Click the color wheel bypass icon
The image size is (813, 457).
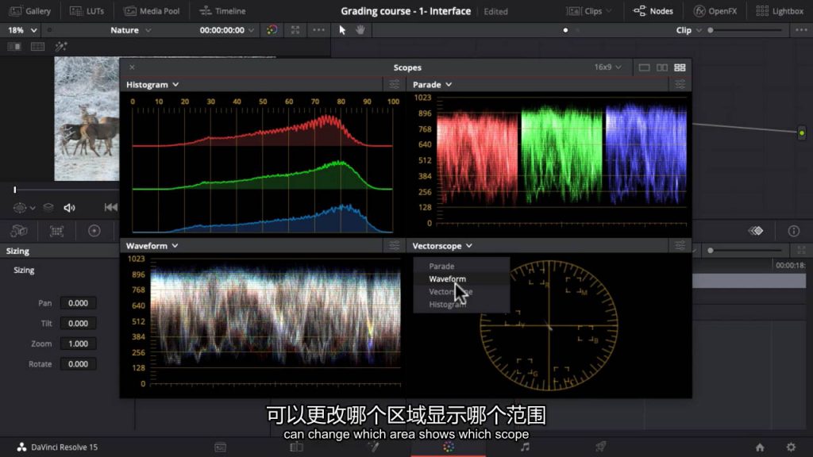(272, 30)
